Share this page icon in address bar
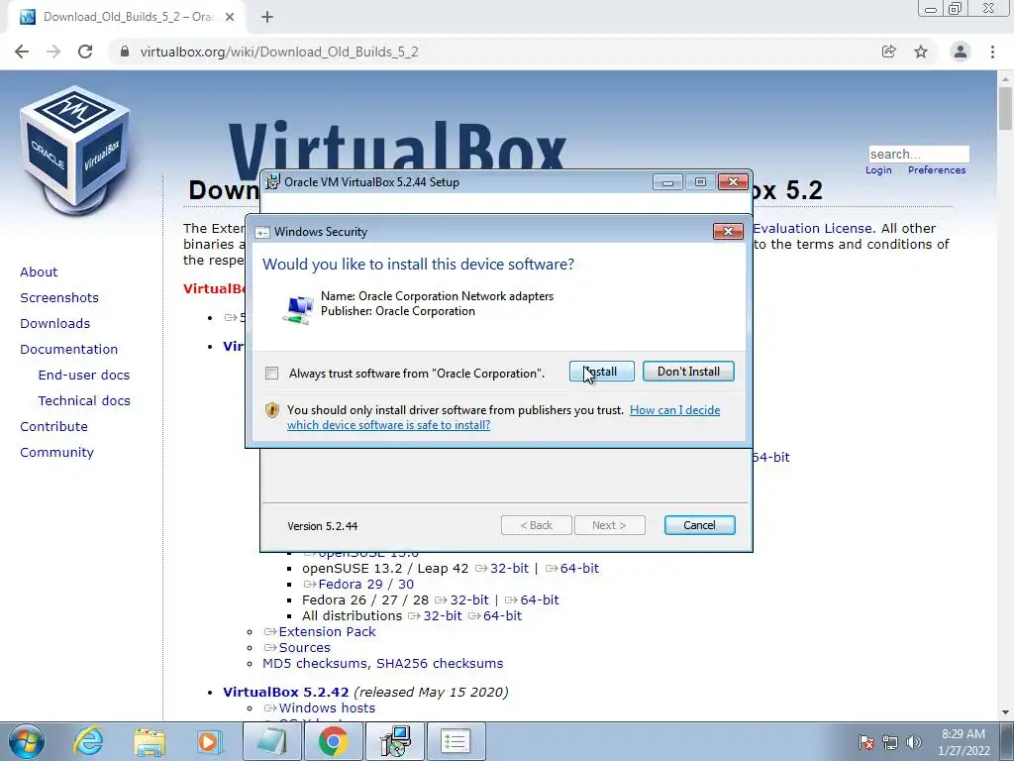 click(889, 52)
